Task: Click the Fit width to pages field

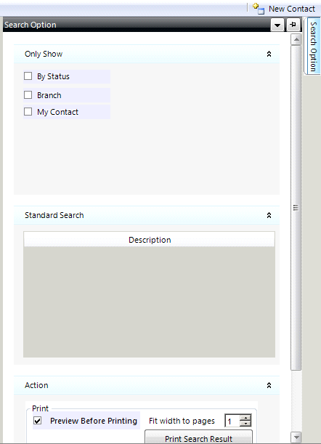Action: (232, 421)
